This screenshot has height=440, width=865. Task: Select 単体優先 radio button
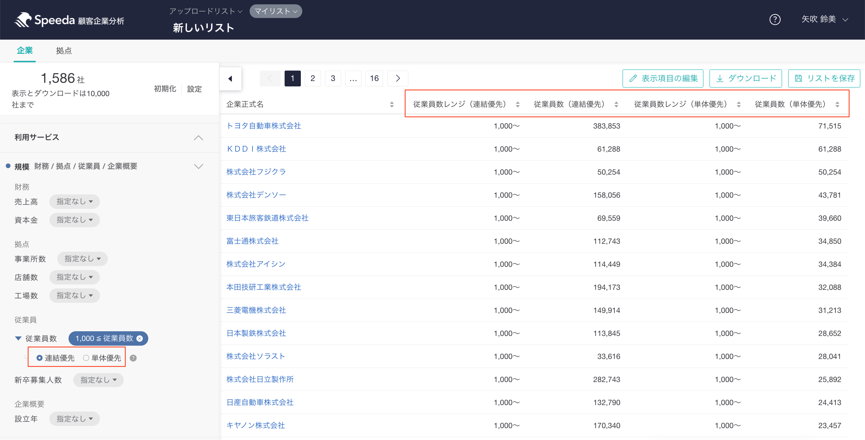tap(86, 358)
